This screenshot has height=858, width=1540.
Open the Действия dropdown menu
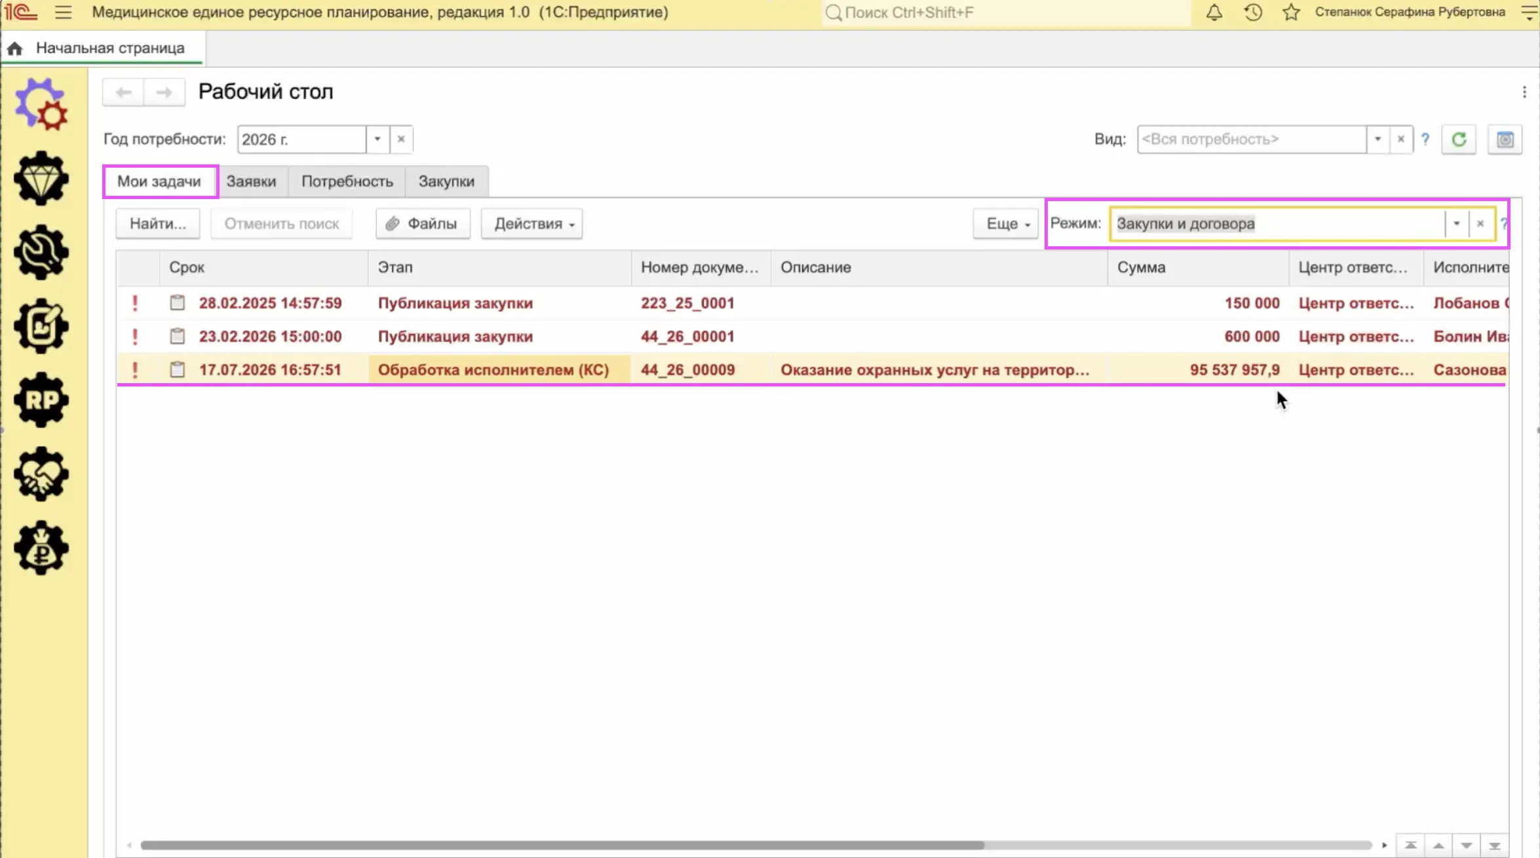[531, 223]
